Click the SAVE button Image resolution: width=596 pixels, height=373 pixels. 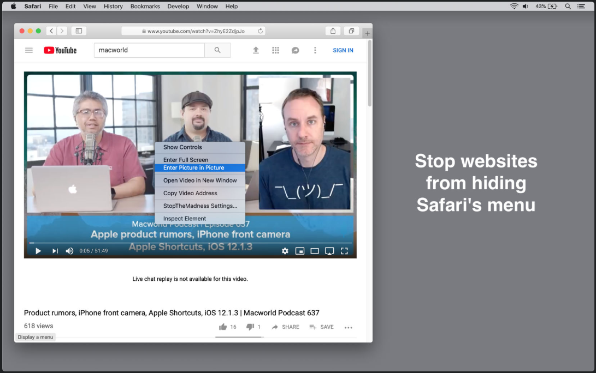coord(322,327)
